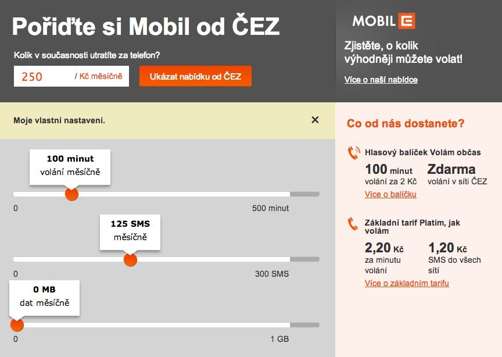The height and width of the screenshot is (357, 502).
Task: Click the 100 minut slider handle
Action: (71, 194)
